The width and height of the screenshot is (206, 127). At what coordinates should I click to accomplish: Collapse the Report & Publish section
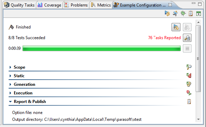pyautogui.click(x=10, y=102)
